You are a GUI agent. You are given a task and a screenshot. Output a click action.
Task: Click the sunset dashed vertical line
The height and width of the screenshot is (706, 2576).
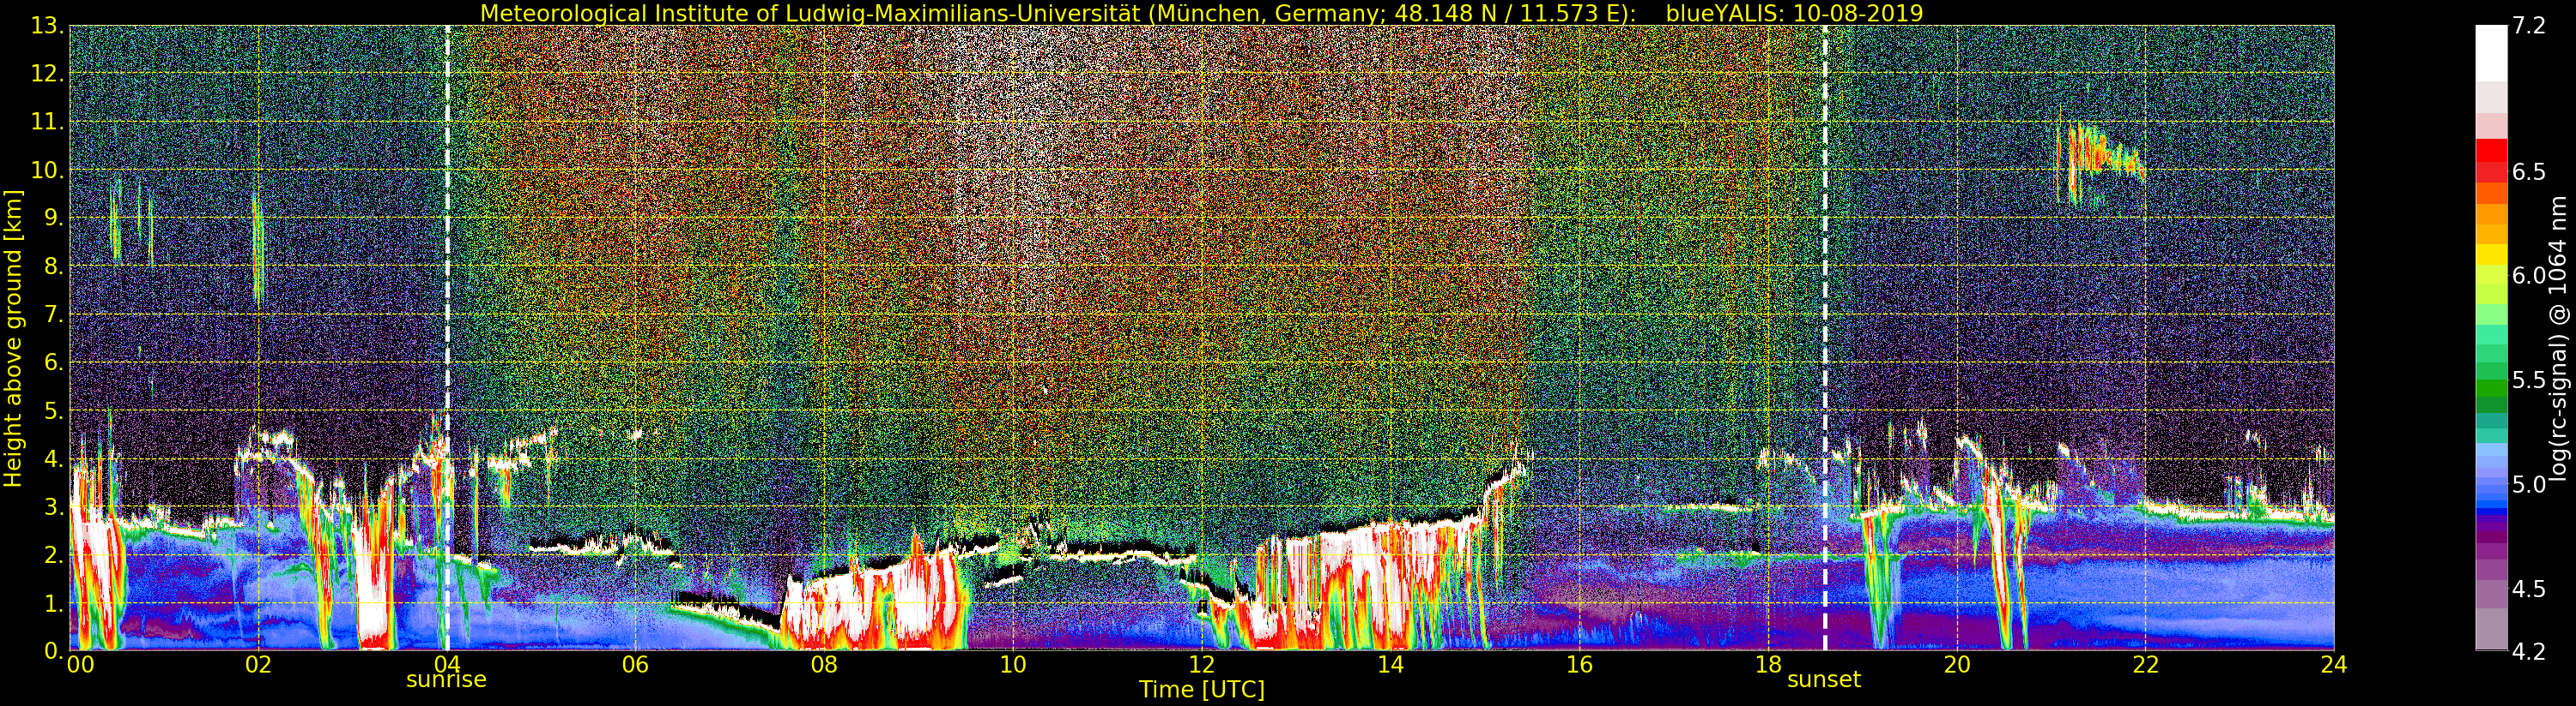1825,338
